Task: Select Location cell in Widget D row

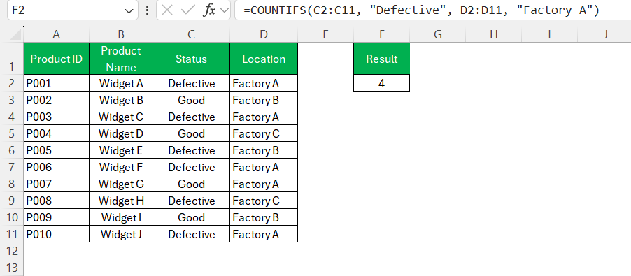Action: (264, 133)
